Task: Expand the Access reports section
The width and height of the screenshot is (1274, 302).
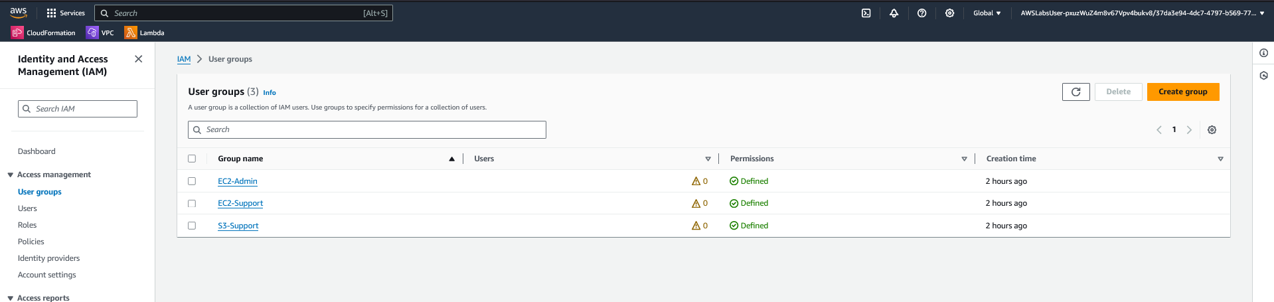Action: tap(11, 298)
